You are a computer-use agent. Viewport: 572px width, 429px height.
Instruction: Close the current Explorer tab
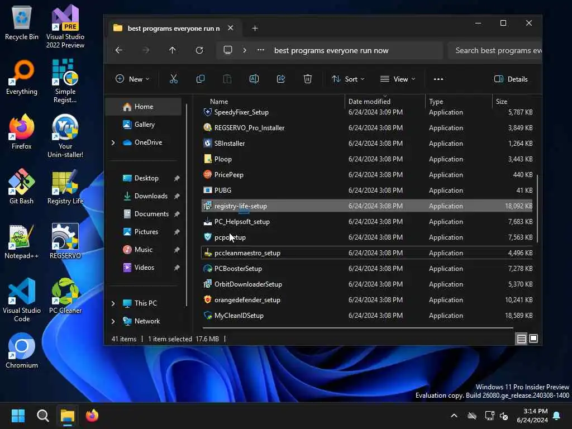pos(231,28)
